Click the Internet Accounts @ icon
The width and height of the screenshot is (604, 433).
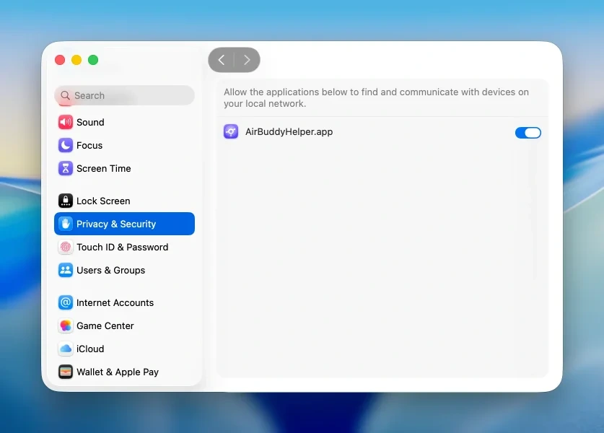[66, 302]
